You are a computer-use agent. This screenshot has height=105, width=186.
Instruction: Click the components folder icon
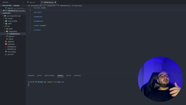point(7,31)
